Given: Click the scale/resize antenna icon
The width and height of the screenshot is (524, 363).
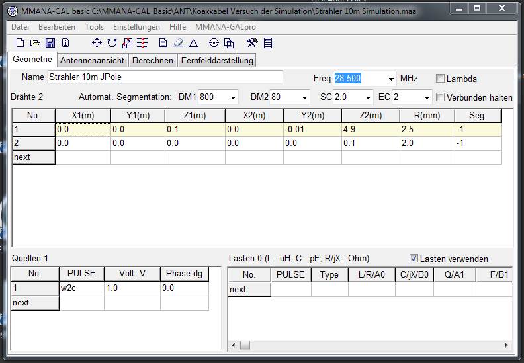Looking at the screenshot, I should (127, 43).
